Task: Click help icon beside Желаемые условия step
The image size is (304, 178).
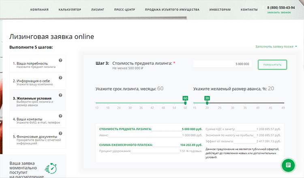Action: coord(60,95)
